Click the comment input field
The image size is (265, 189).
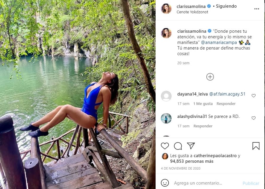pos(204,183)
